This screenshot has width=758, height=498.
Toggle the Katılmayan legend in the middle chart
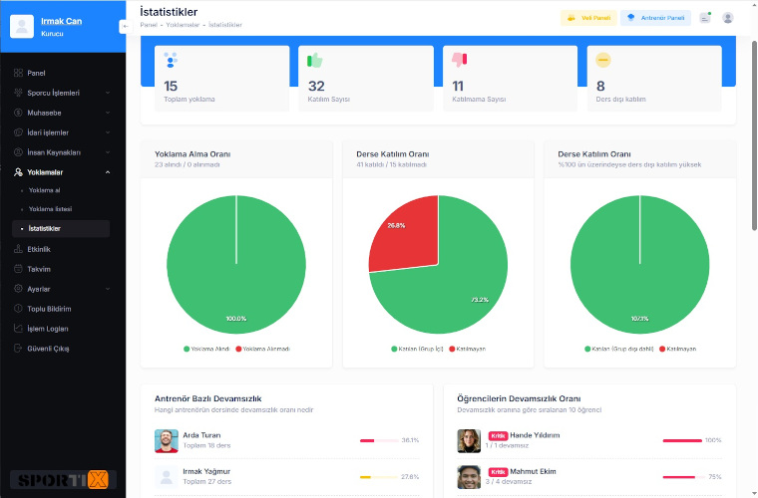point(468,349)
